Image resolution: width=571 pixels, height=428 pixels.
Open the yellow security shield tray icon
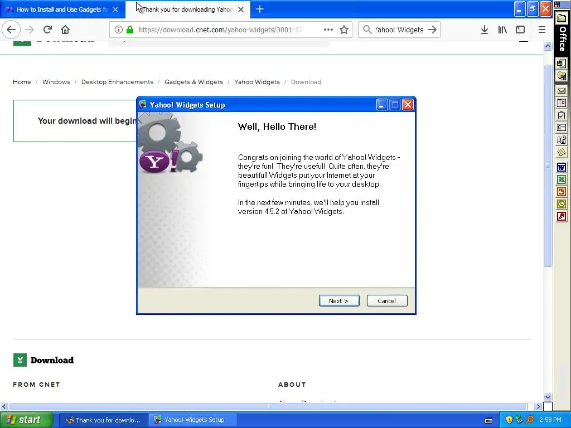click(509, 420)
